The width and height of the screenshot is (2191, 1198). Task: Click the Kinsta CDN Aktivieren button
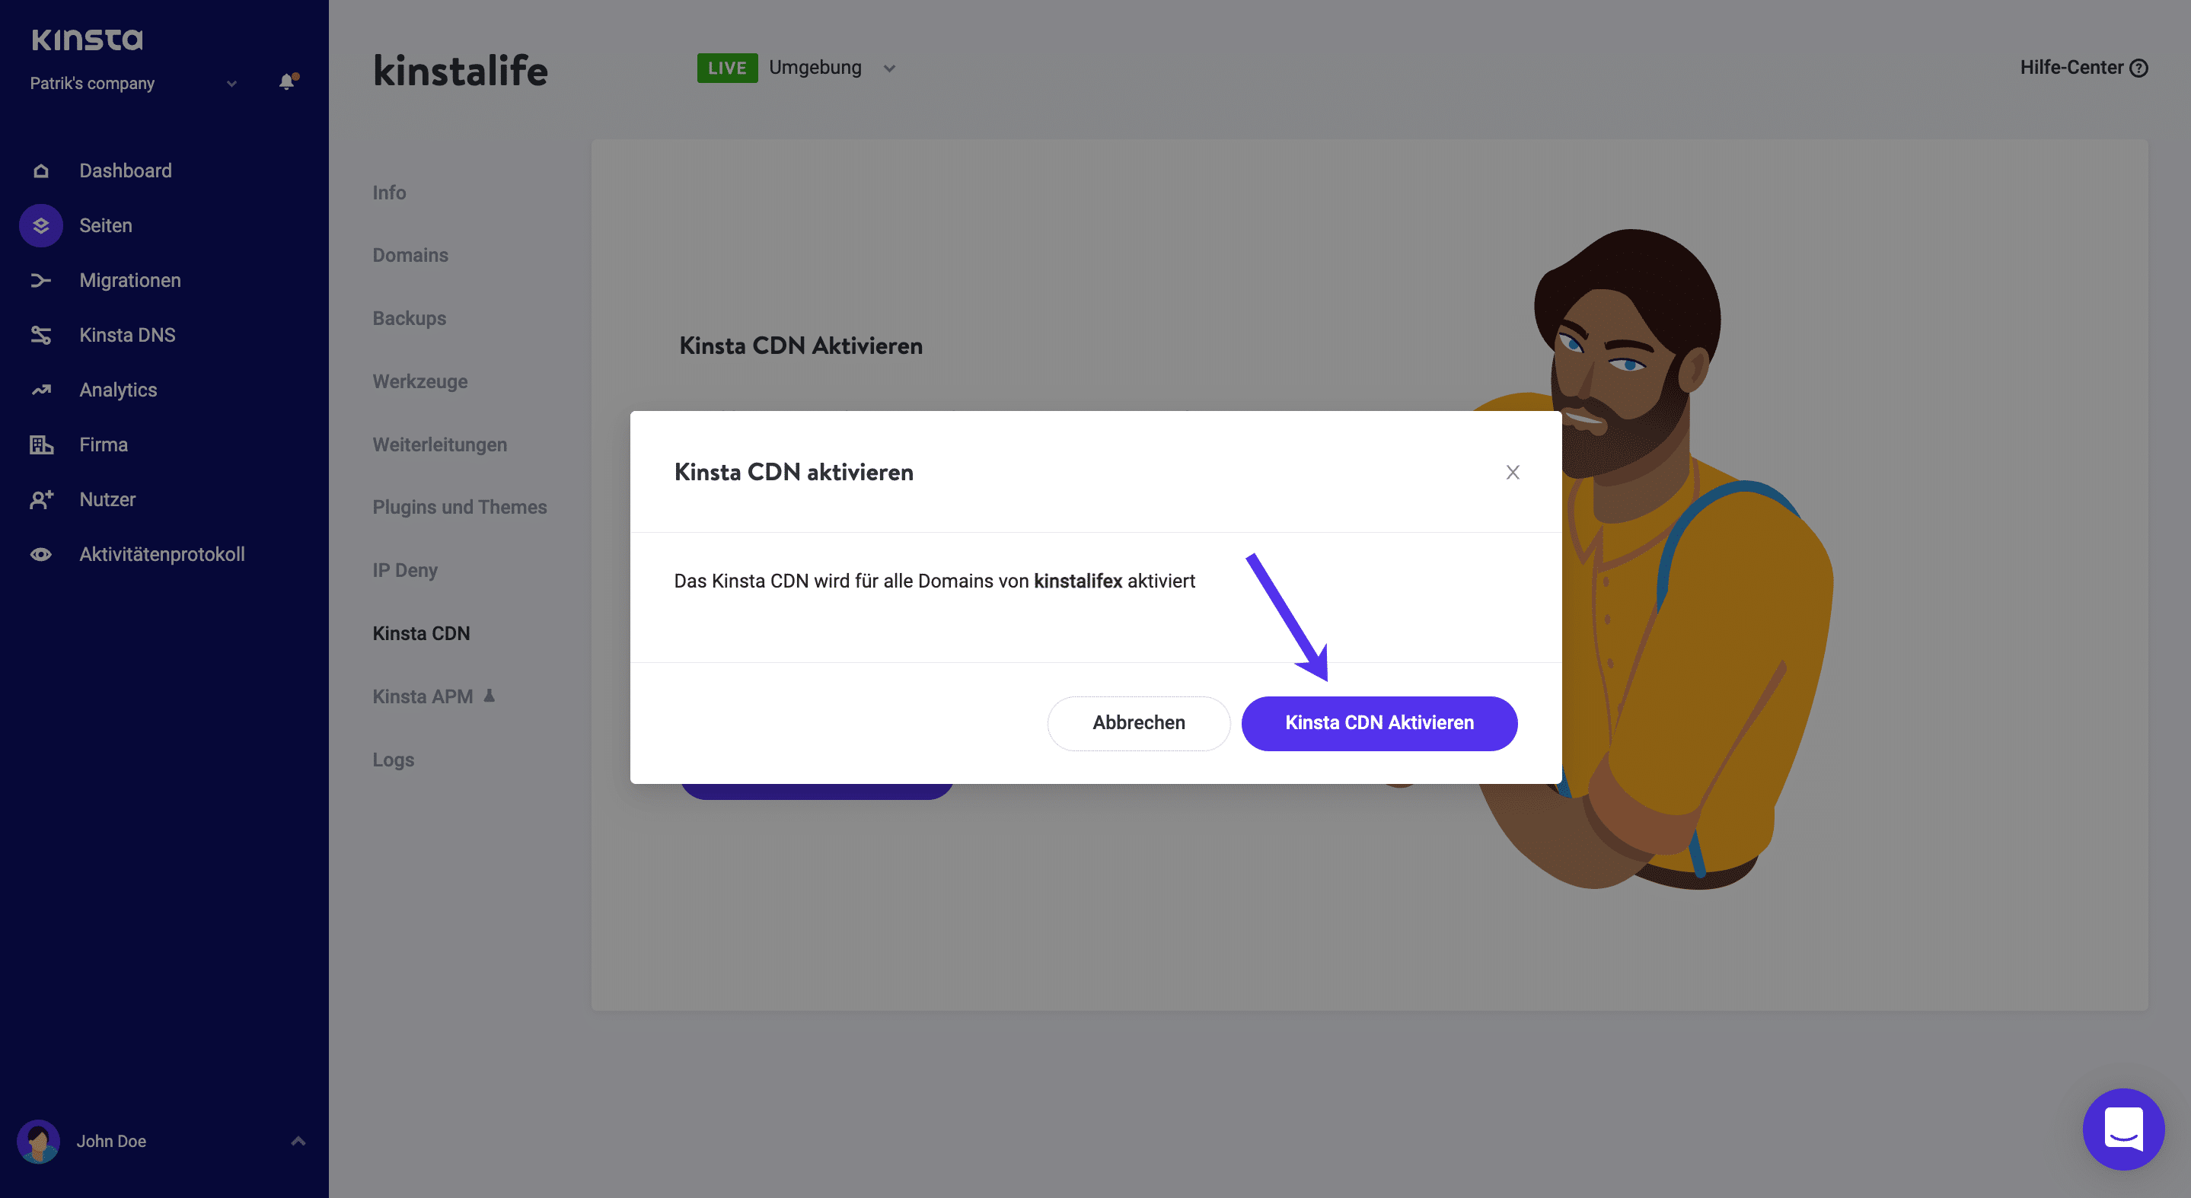point(1379,723)
